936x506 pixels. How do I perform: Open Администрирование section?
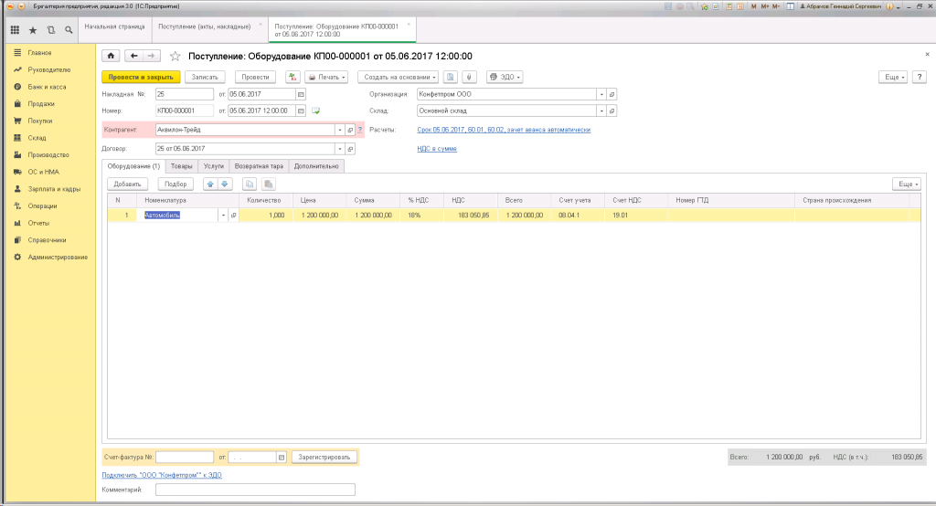(x=58, y=258)
